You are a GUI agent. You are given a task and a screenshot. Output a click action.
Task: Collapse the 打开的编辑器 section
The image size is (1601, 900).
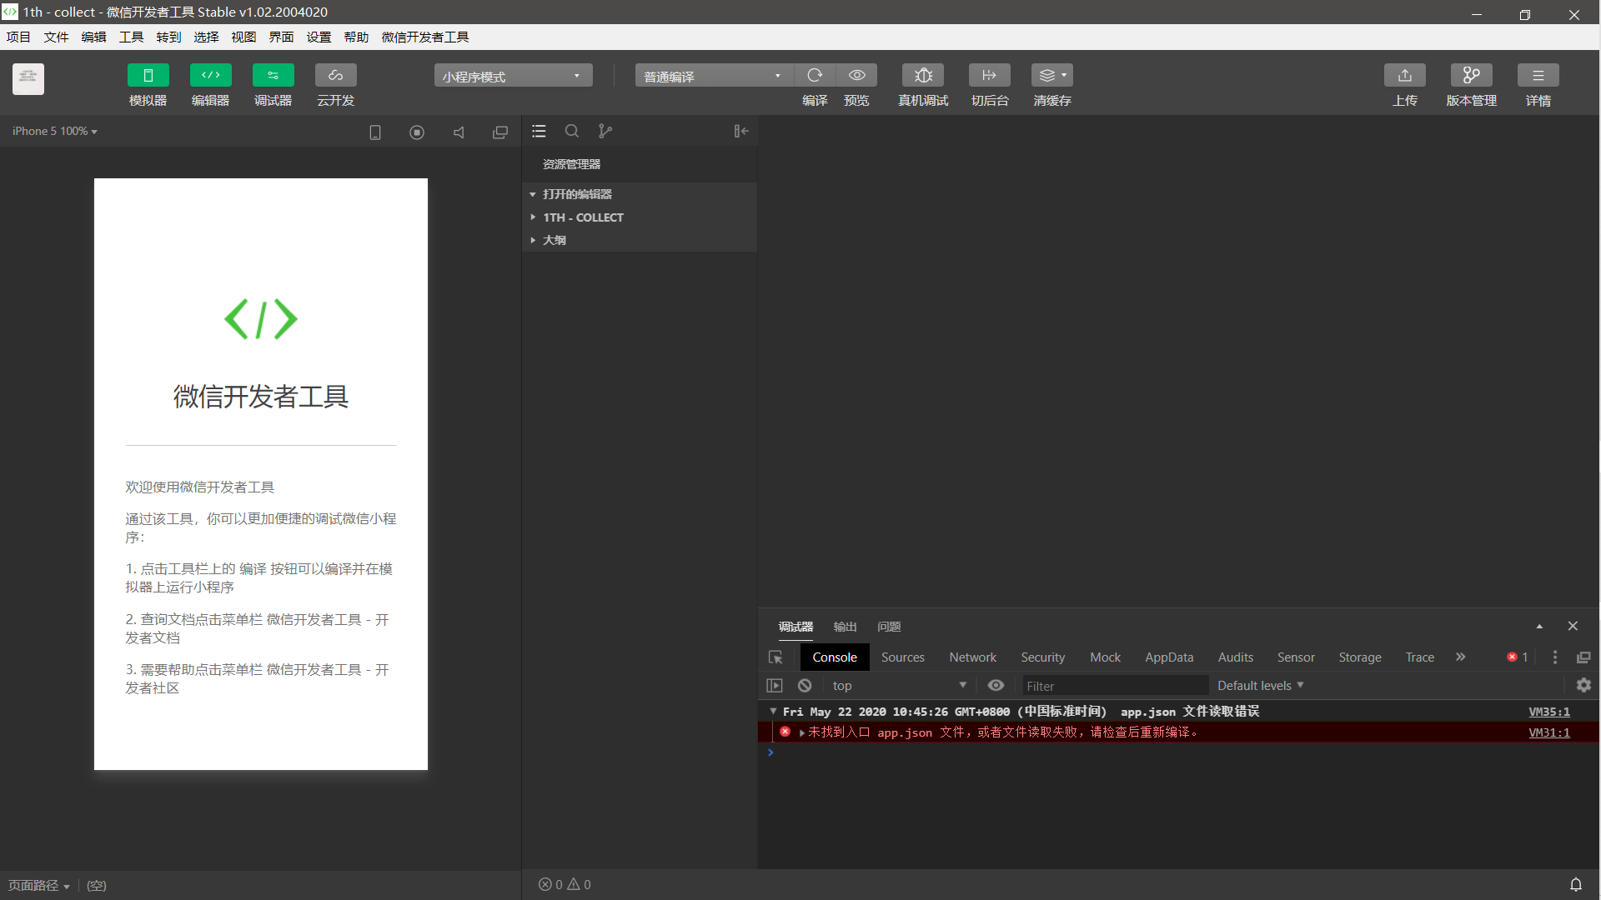coord(640,194)
